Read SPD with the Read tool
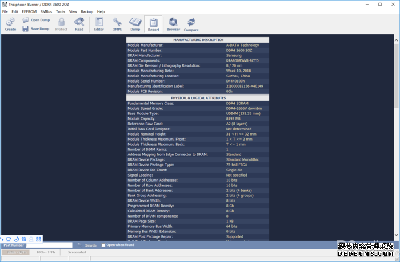 click(x=79, y=24)
